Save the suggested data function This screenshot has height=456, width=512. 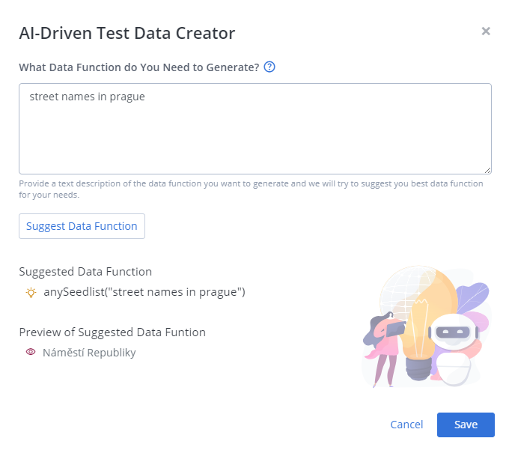coord(466,425)
